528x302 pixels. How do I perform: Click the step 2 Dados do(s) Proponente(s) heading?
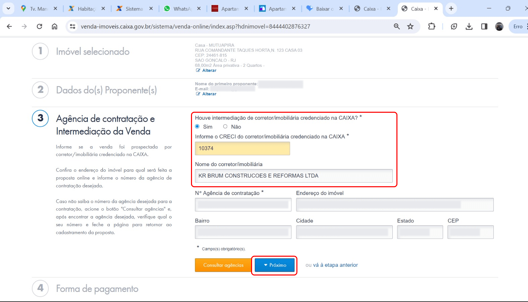click(106, 90)
